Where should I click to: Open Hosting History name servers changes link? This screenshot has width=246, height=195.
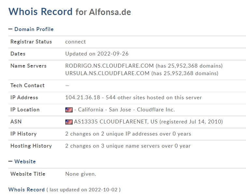tap(128, 146)
